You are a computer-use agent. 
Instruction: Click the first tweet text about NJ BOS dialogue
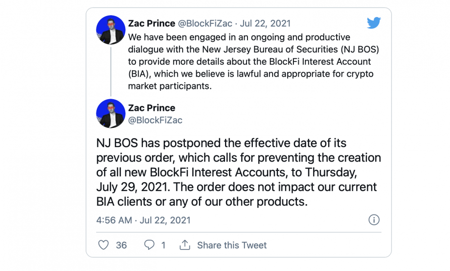[x=254, y=61]
